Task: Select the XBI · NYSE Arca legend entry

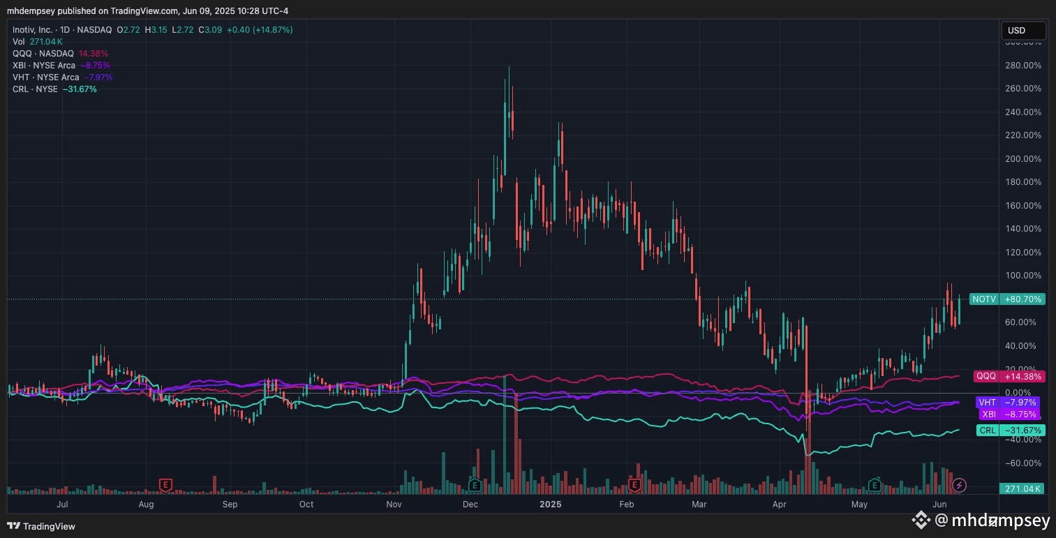Action: click(44, 66)
